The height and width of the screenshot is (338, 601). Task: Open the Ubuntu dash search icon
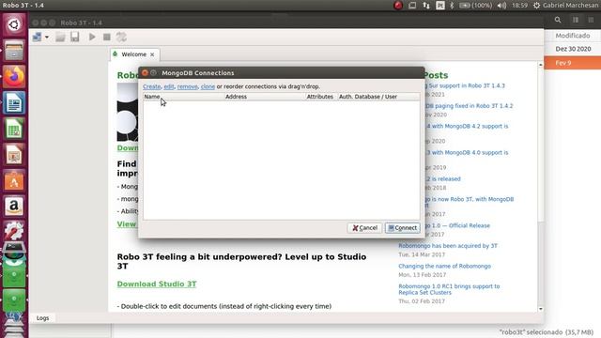[14, 25]
